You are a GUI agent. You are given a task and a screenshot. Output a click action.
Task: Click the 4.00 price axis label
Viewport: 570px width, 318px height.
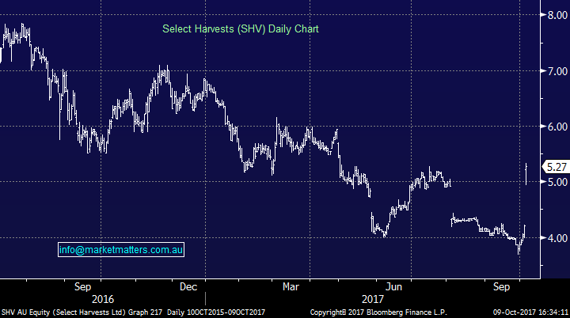point(557,238)
